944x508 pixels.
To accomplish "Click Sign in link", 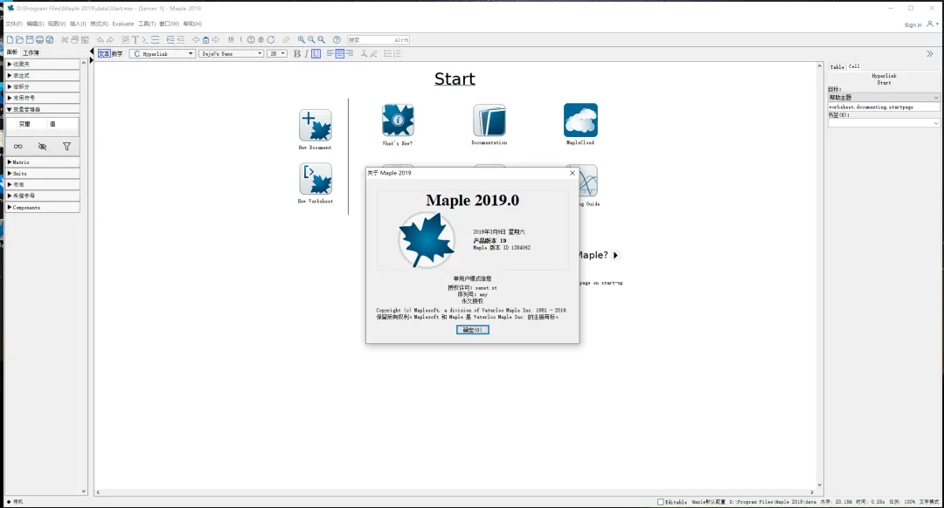I will pyautogui.click(x=913, y=24).
